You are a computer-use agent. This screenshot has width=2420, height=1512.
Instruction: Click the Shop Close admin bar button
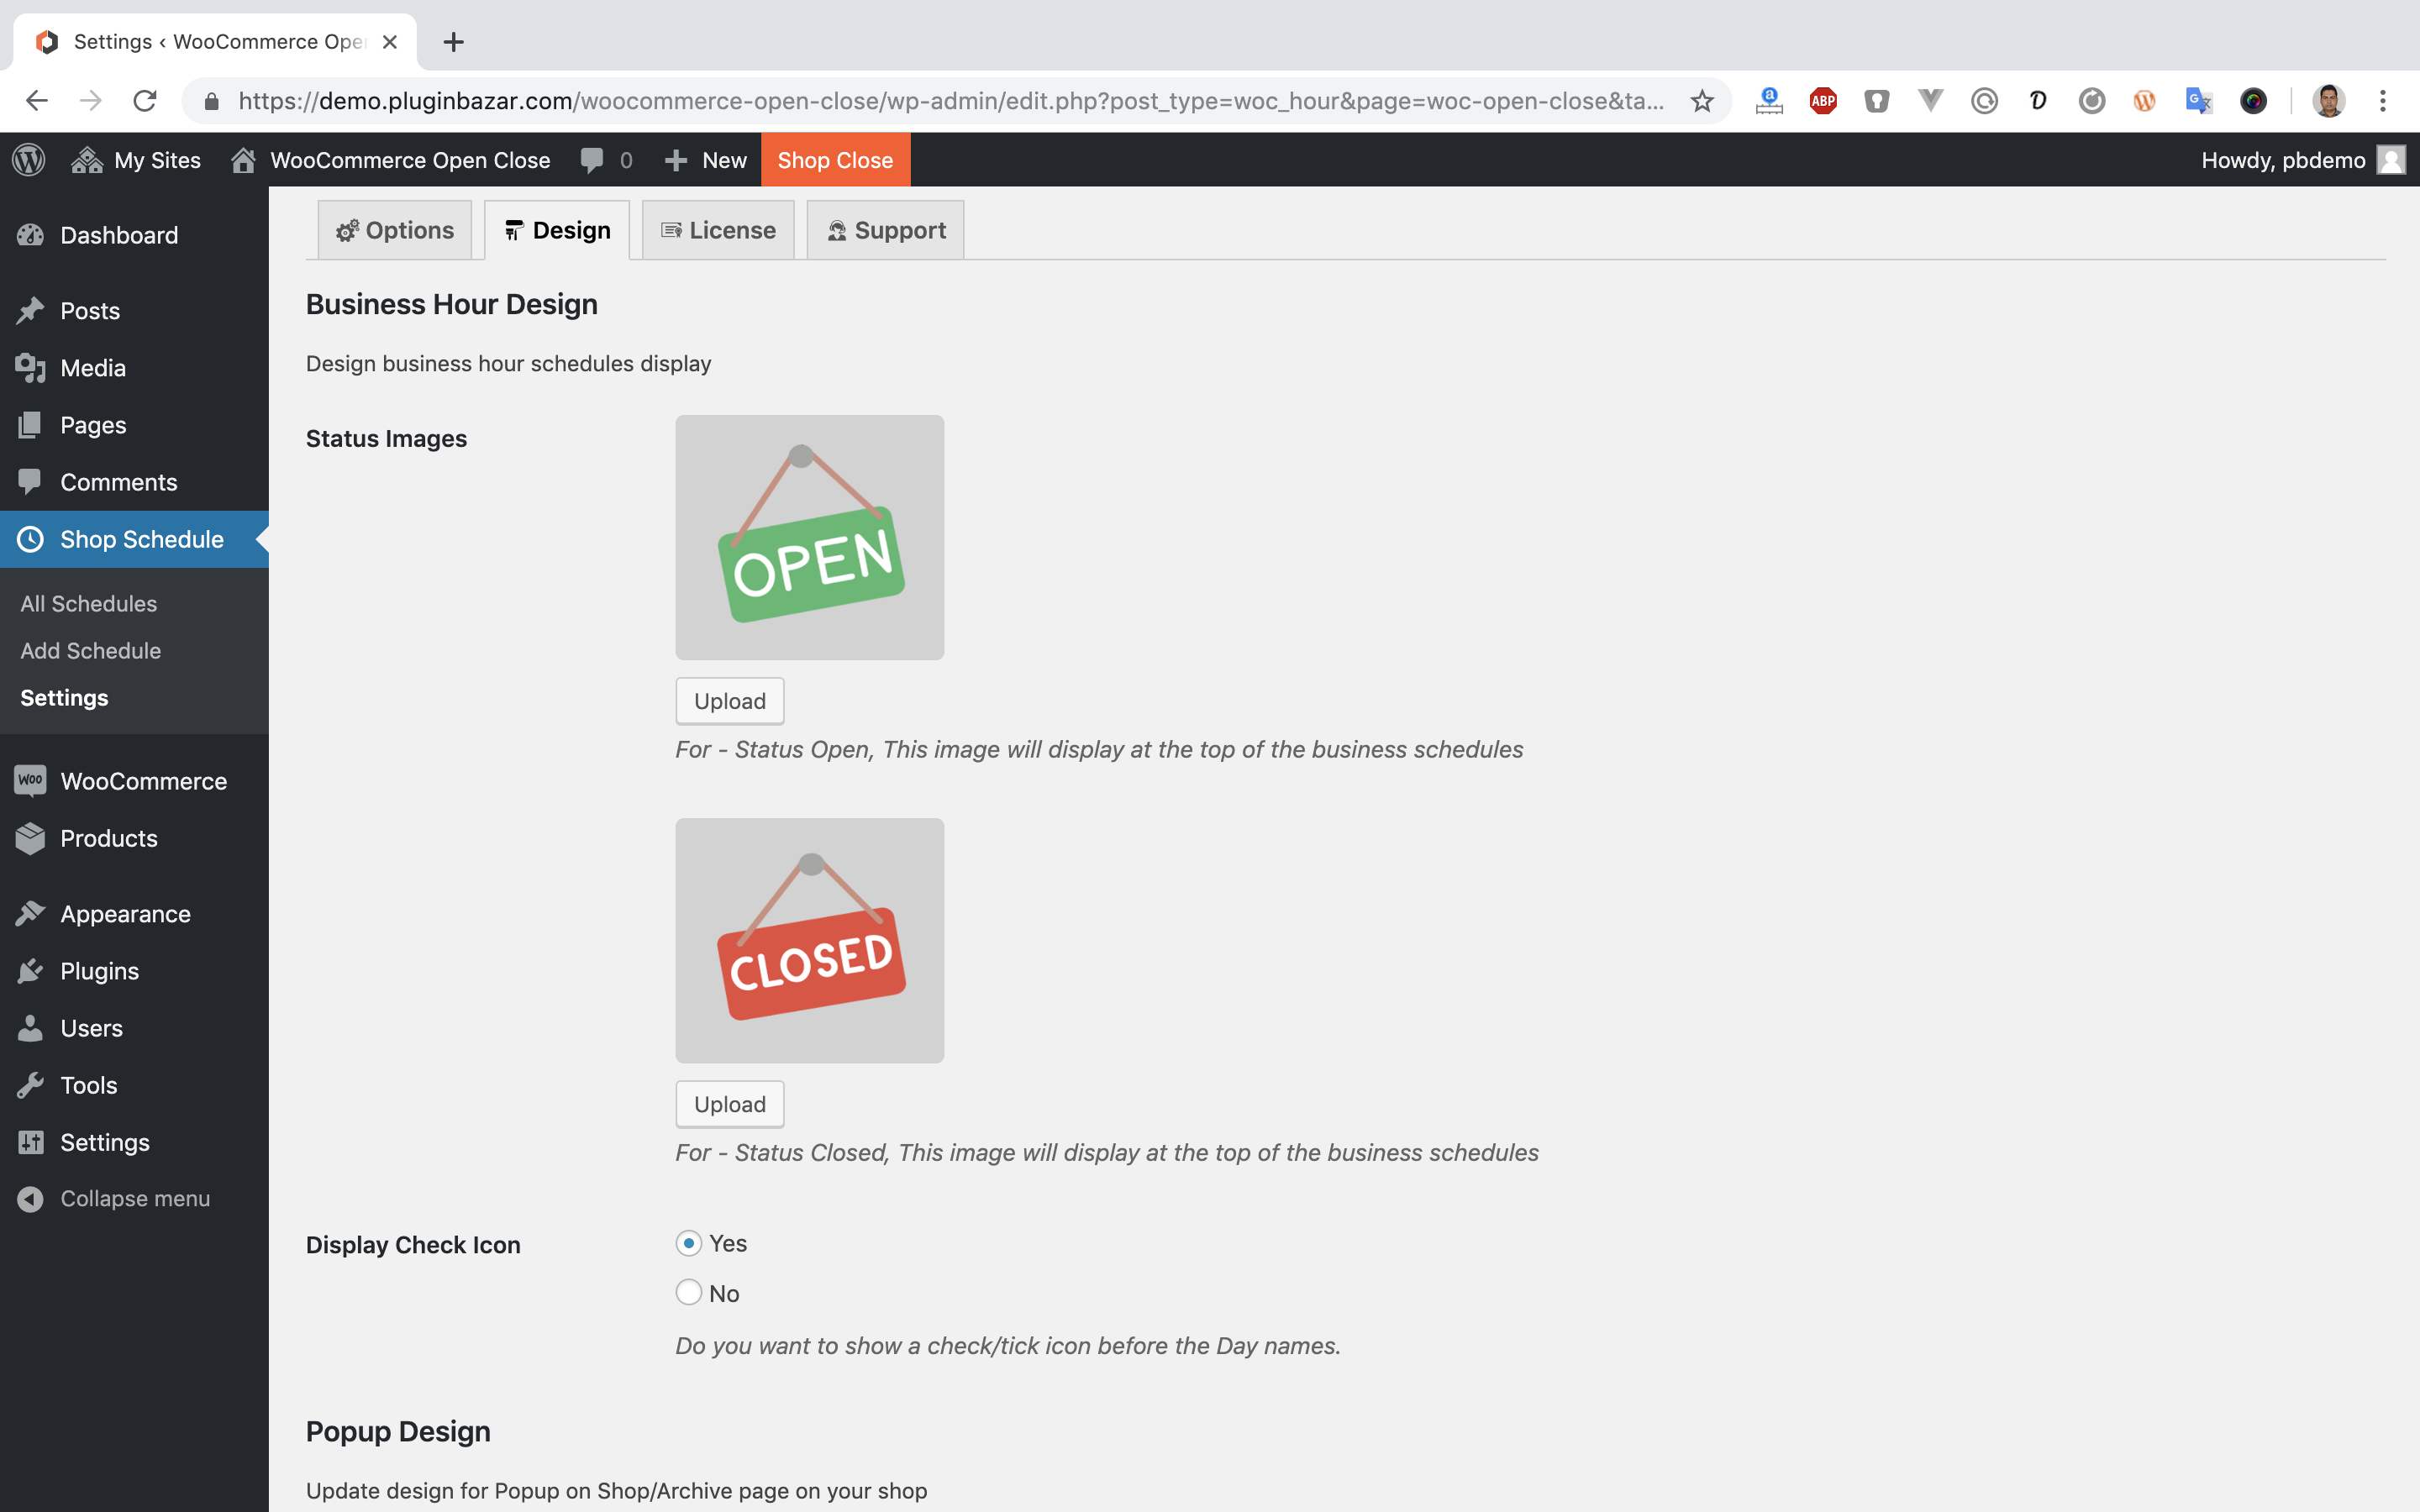tap(835, 160)
